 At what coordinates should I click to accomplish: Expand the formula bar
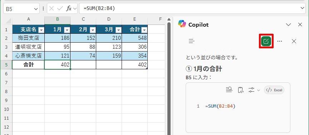tap(302, 8)
